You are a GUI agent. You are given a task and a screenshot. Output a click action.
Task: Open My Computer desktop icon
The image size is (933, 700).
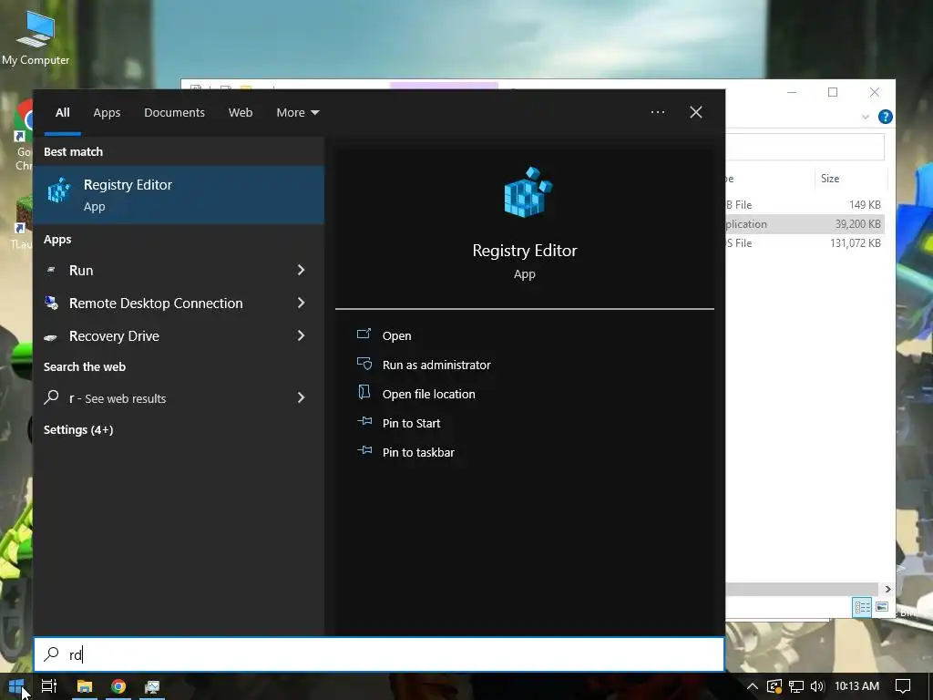click(36, 37)
